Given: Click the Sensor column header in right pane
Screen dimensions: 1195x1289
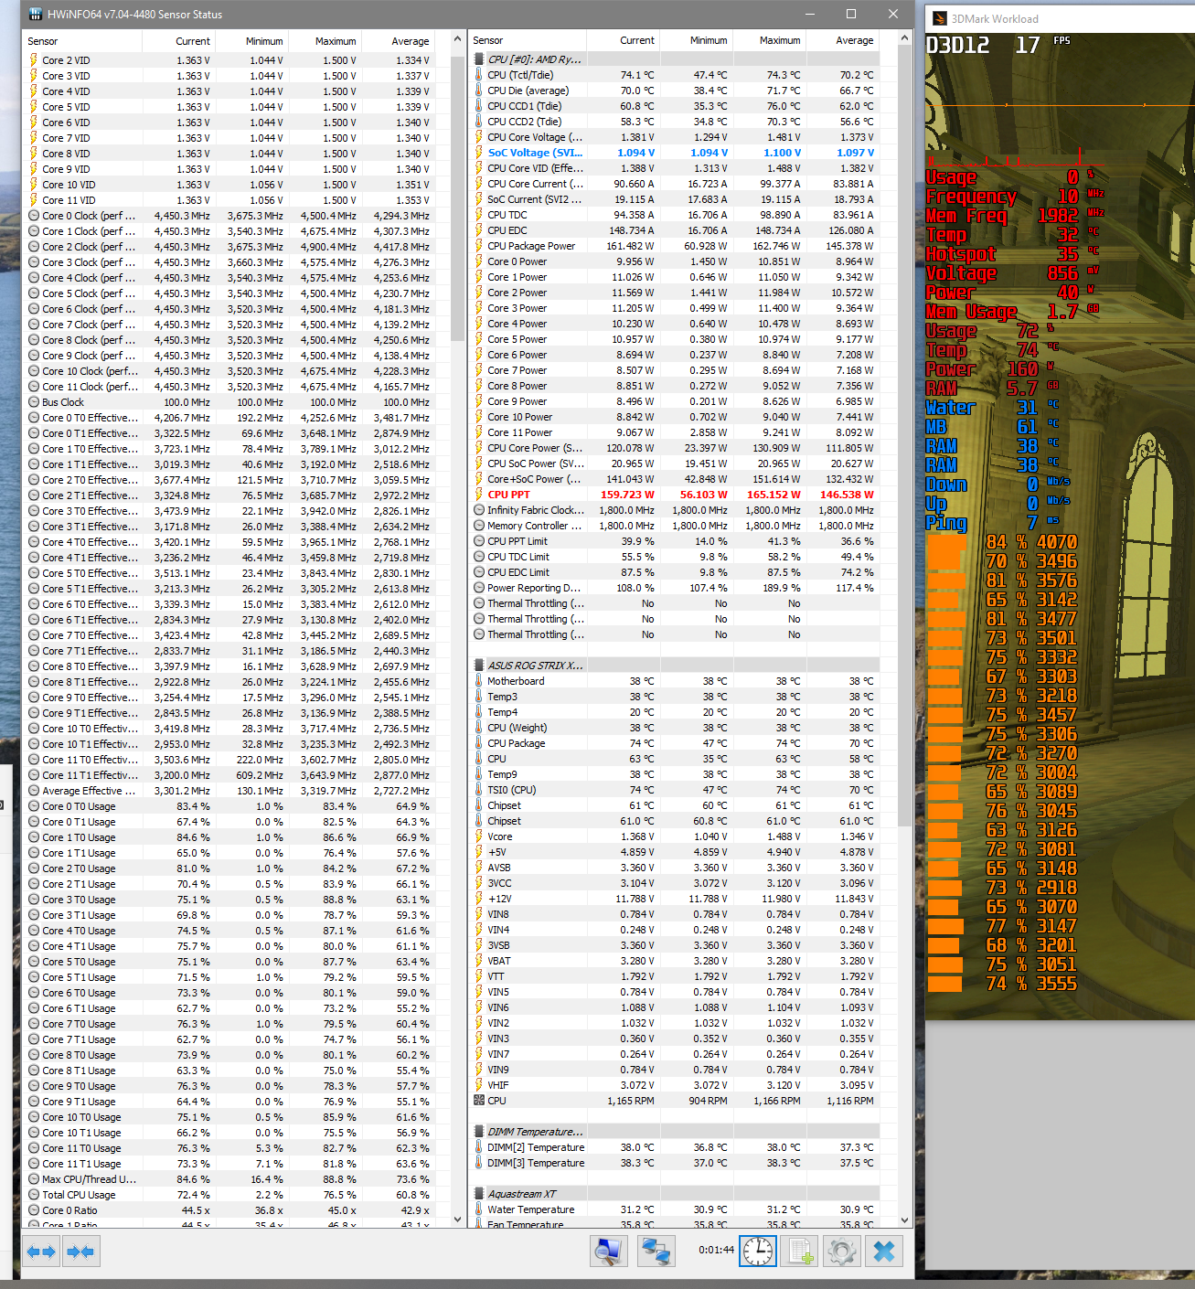Looking at the screenshot, I should click(x=528, y=40).
